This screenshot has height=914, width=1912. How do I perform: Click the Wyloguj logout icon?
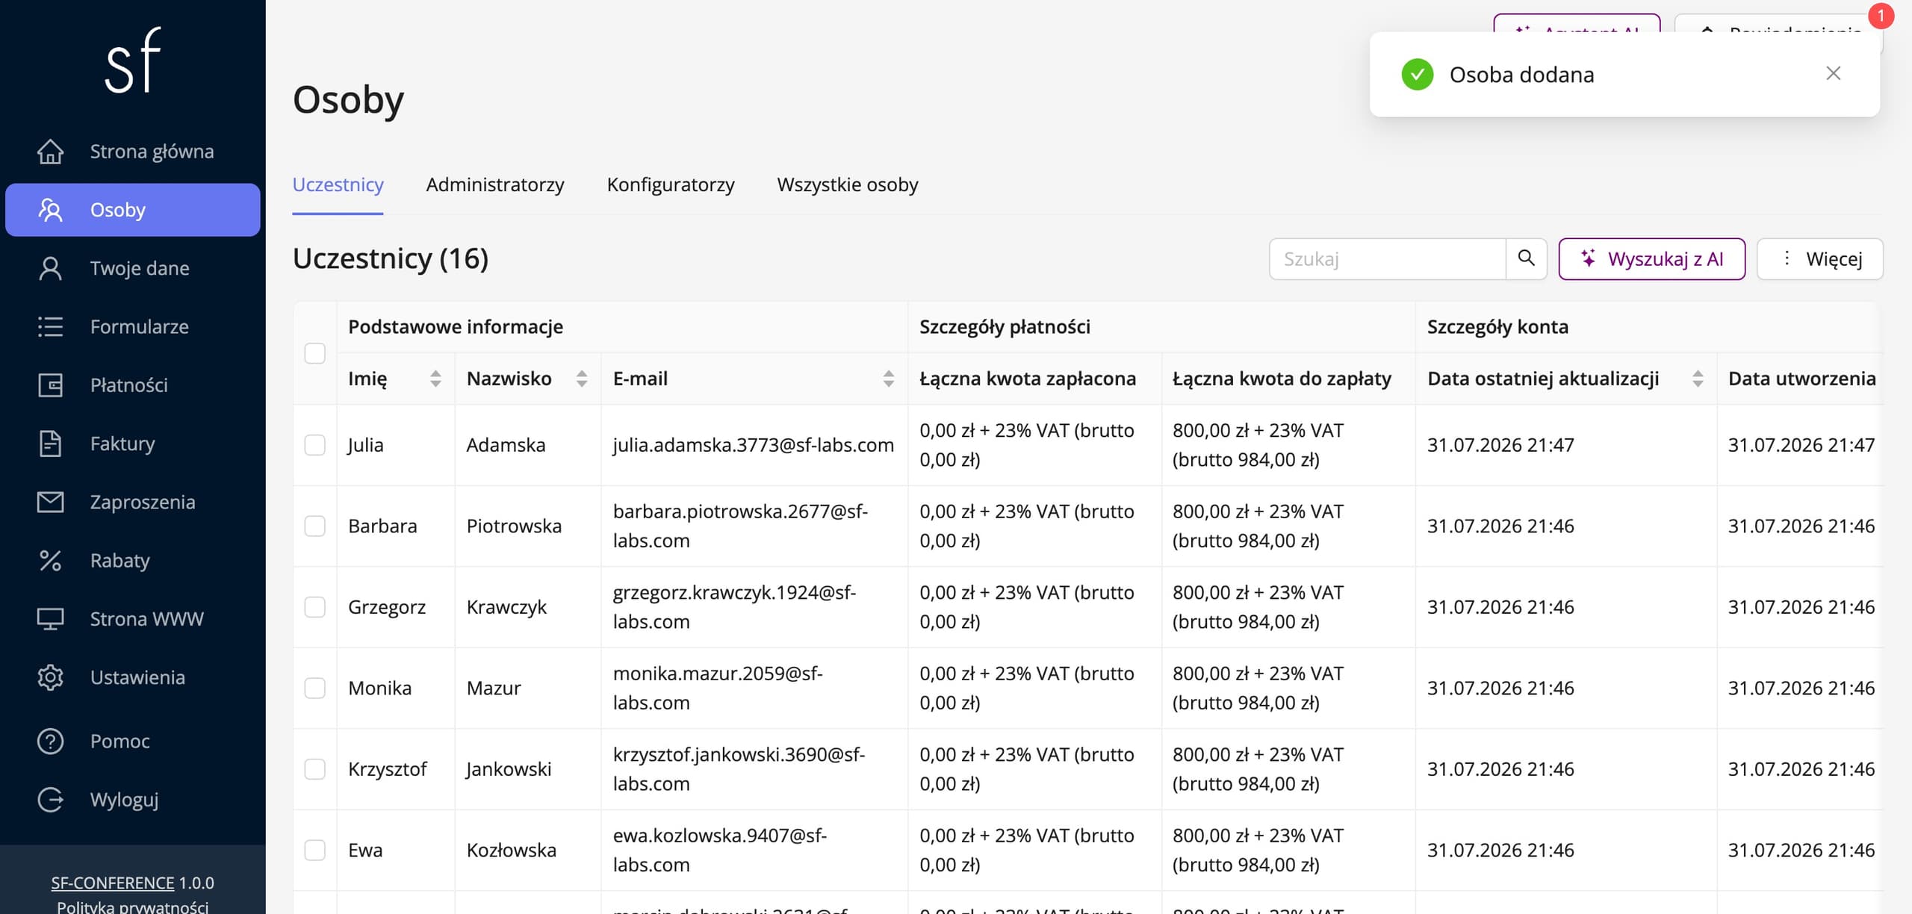(50, 800)
